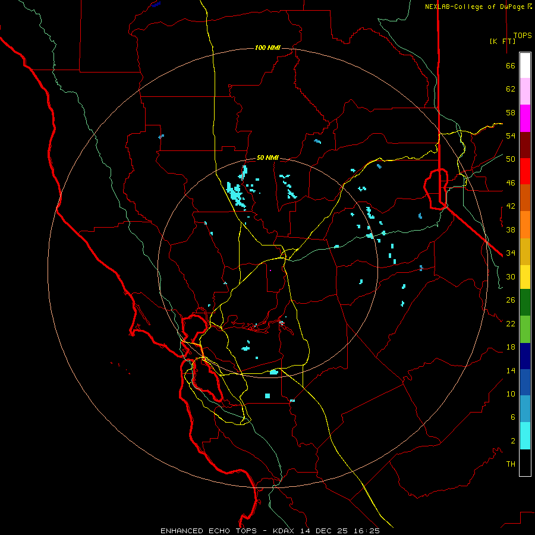
Task: Click the 14 DEC 25 date text
Action: point(324,531)
